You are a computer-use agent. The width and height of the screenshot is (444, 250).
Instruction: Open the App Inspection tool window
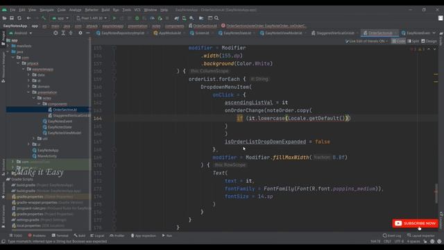coord(143,235)
